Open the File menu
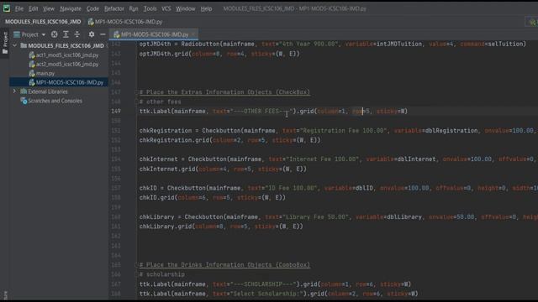 (19, 8)
